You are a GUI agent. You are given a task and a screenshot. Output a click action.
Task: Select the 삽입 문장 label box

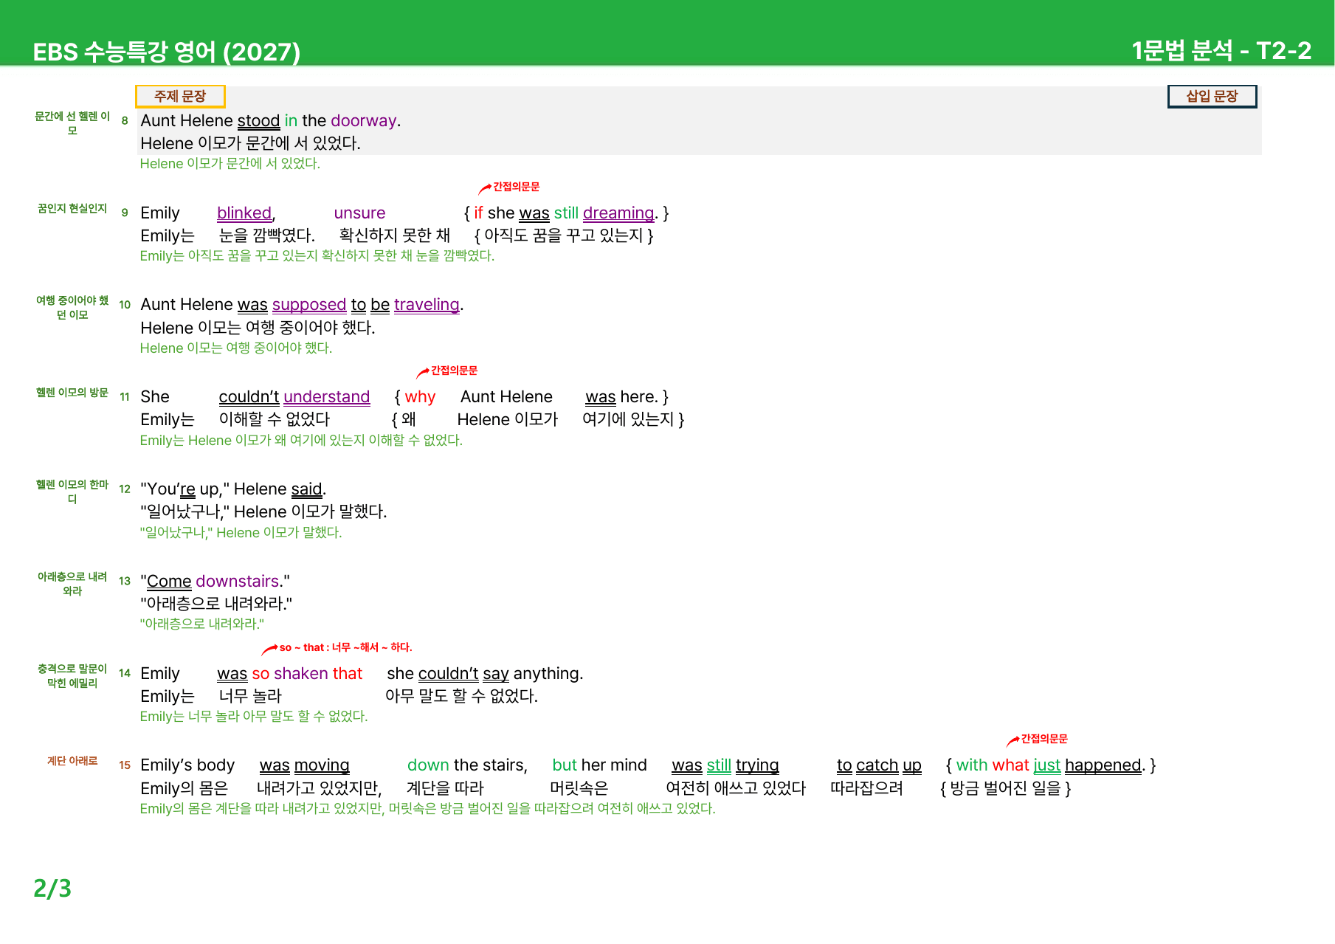pos(1212,96)
